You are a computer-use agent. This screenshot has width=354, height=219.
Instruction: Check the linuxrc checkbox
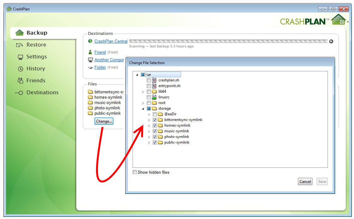pyautogui.click(x=149, y=97)
